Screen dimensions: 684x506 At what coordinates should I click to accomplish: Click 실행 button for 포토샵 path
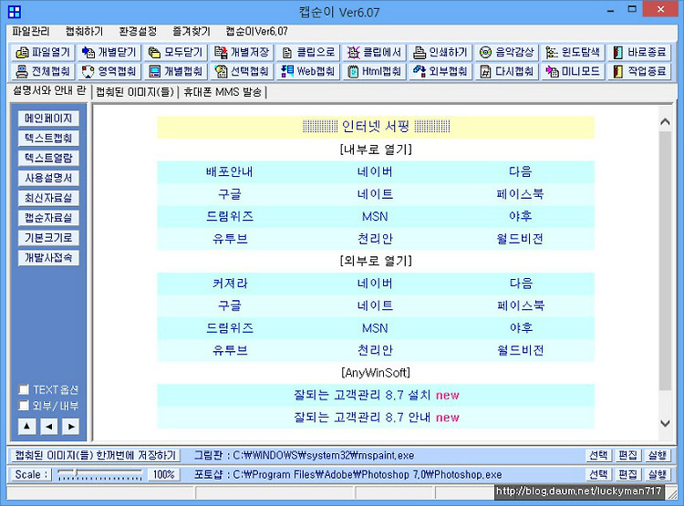pos(658,475)
